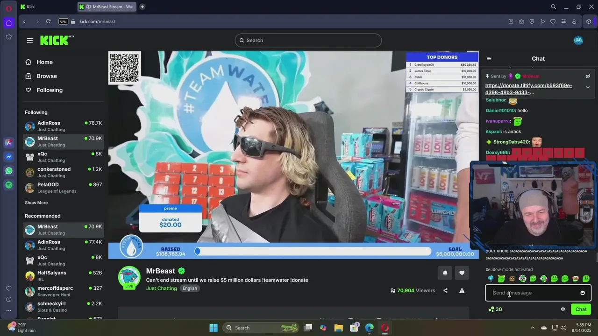Unpin the pinned chat message

[588, 76]
